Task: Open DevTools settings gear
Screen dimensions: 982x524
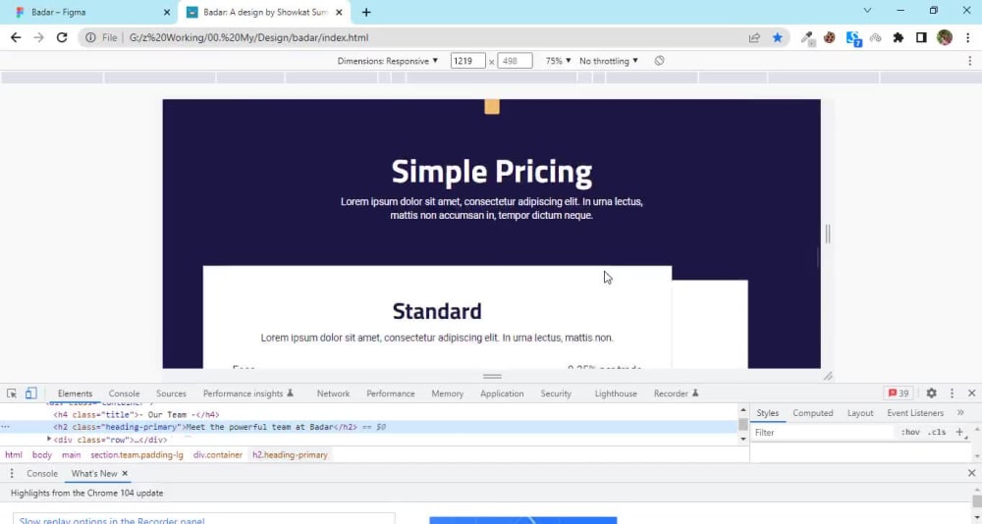Action: pyautogui.click(x=931, y=393)
